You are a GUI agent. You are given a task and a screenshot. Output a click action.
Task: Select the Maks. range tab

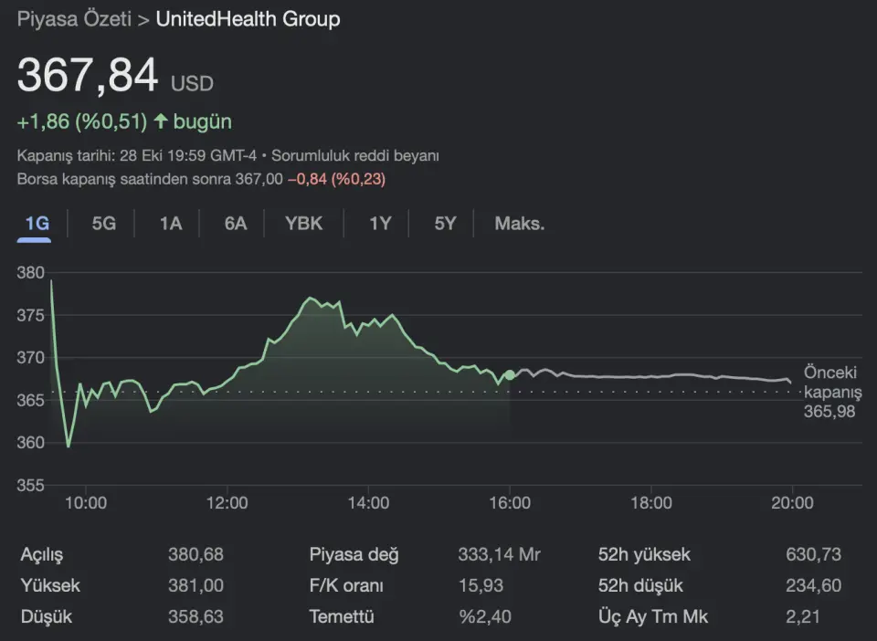click(x=519, y=224)
